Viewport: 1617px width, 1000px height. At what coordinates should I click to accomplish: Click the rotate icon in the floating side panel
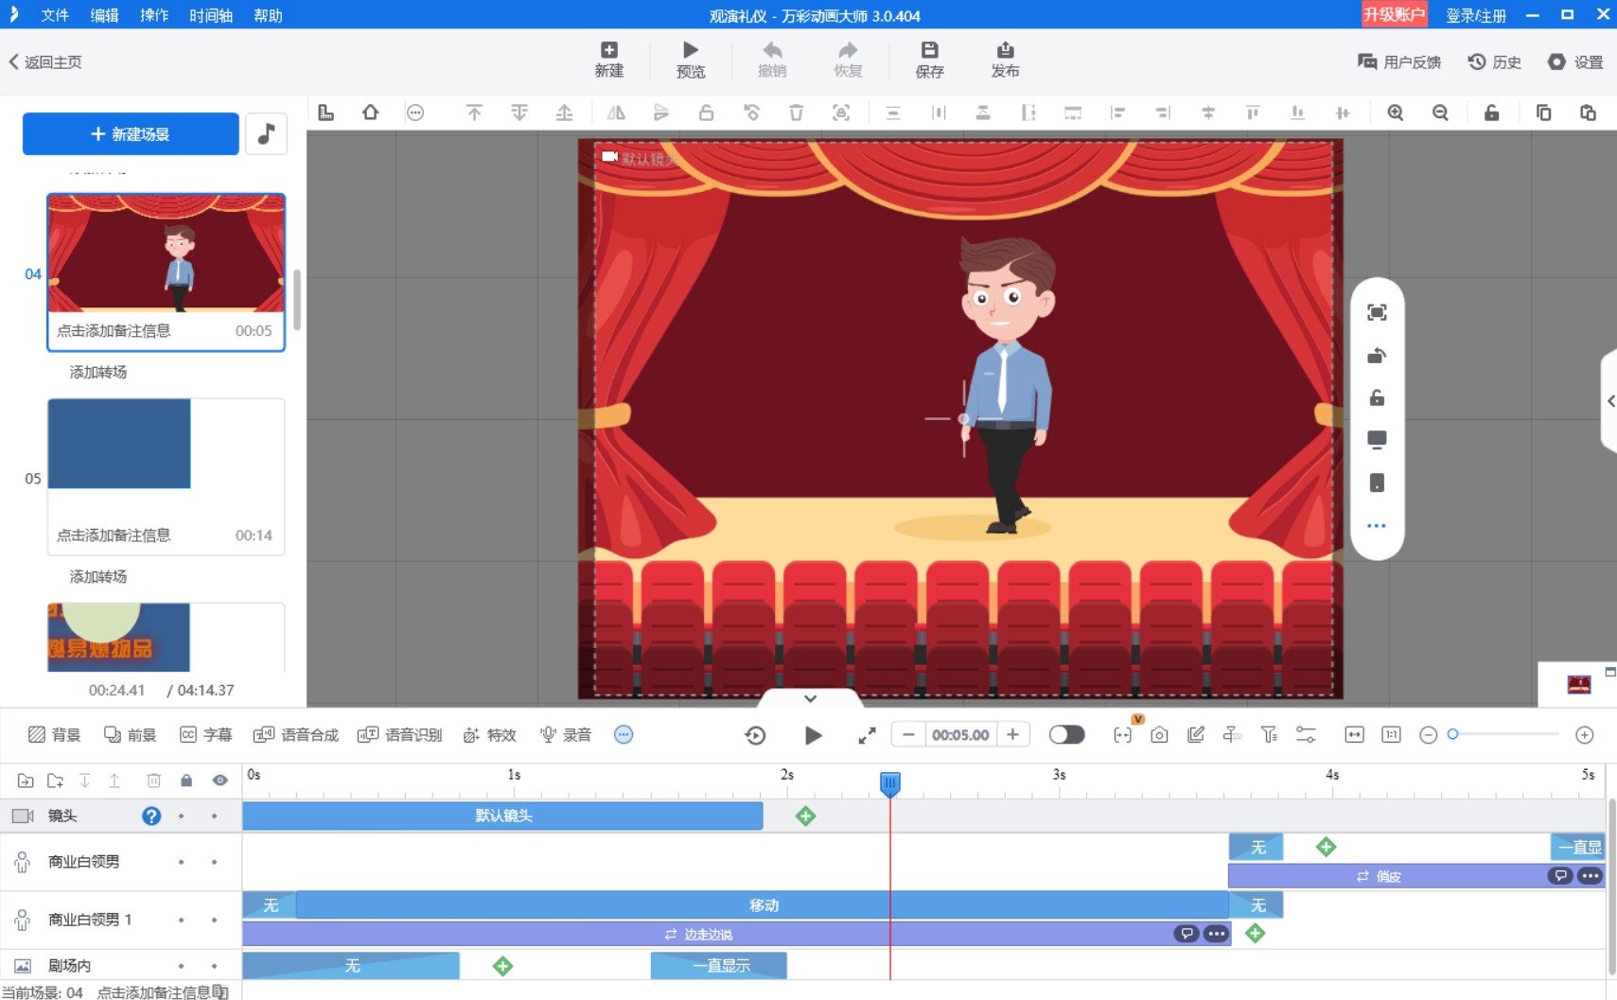1377,356
